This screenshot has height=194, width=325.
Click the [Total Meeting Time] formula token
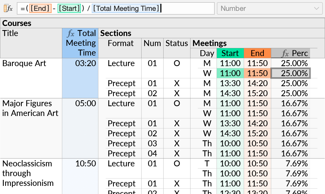pyautogui.click(x=126, y=9)
